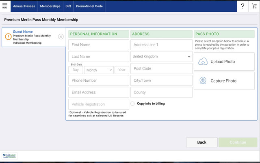Focus the City/Town field

[x=161, y=80]
